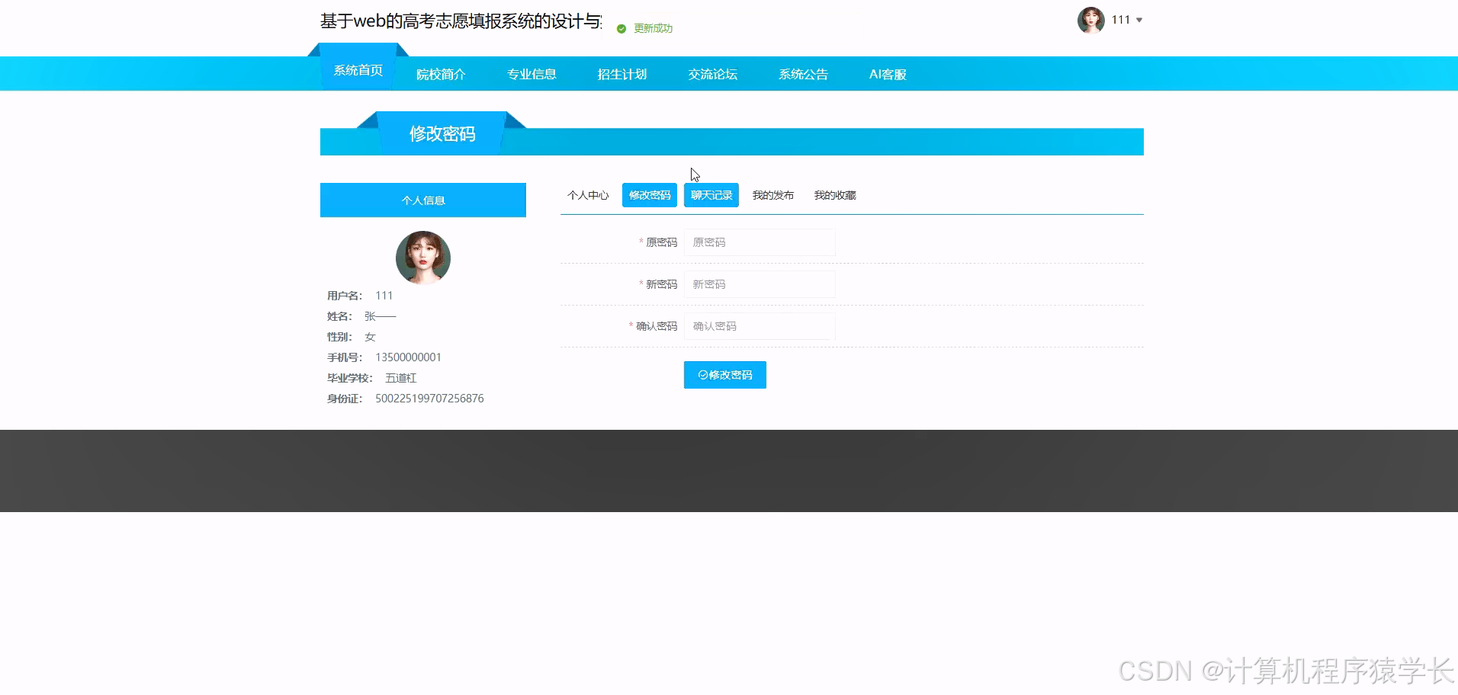This screenshot has height=695, width=1458.
Task: Click the 确认密码 input field
Action: coord(759,326)
